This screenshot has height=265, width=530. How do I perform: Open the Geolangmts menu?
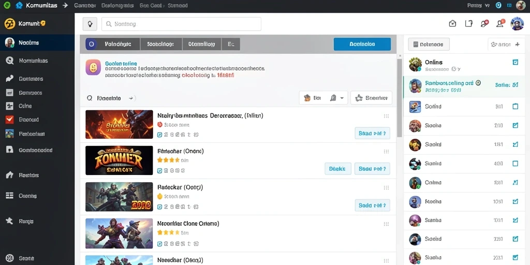117,5
